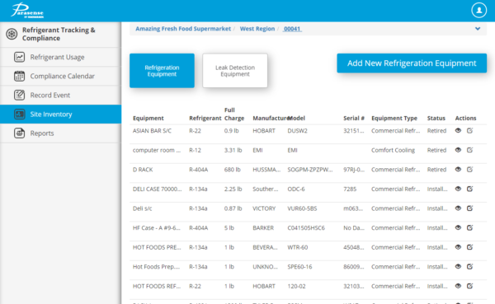
Task: View details for computer room equipment
Action: click(x=458, y=150)
